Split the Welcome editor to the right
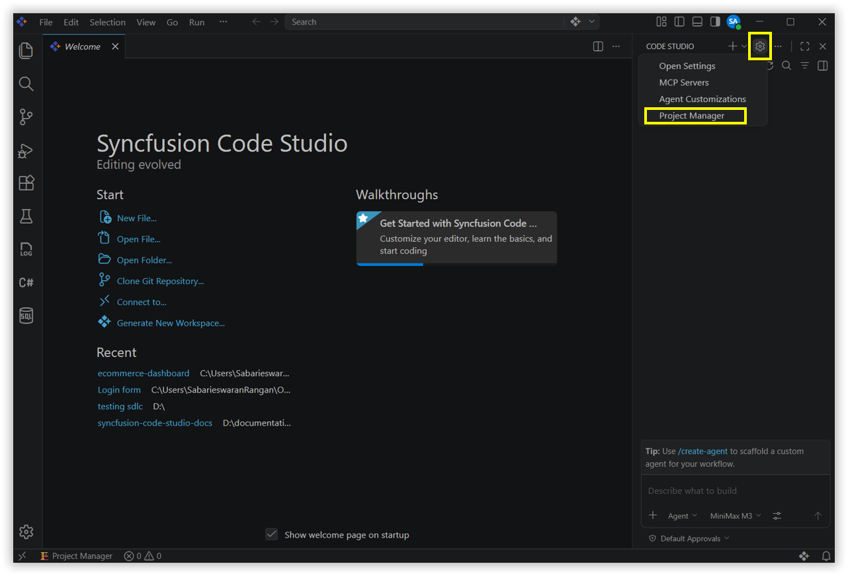 pyautogui.click(x=598, y=46)
